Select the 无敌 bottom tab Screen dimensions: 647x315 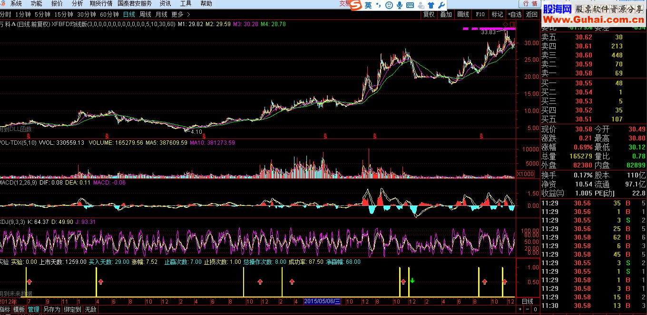91,309
